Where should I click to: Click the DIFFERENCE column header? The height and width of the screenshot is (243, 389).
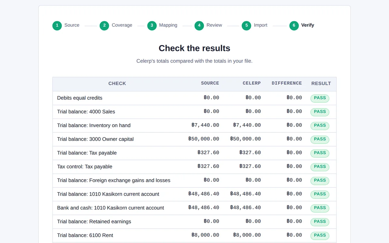287,83
